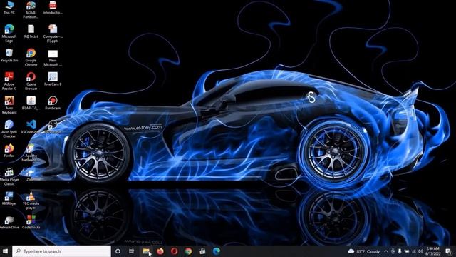The height and width of the screenshot is (257, 456).
Task: Open Recycle Bin
Action: pos(9,56)
